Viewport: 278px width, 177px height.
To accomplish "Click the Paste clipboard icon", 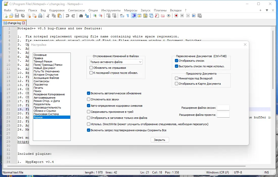I will tap(60, 16).
